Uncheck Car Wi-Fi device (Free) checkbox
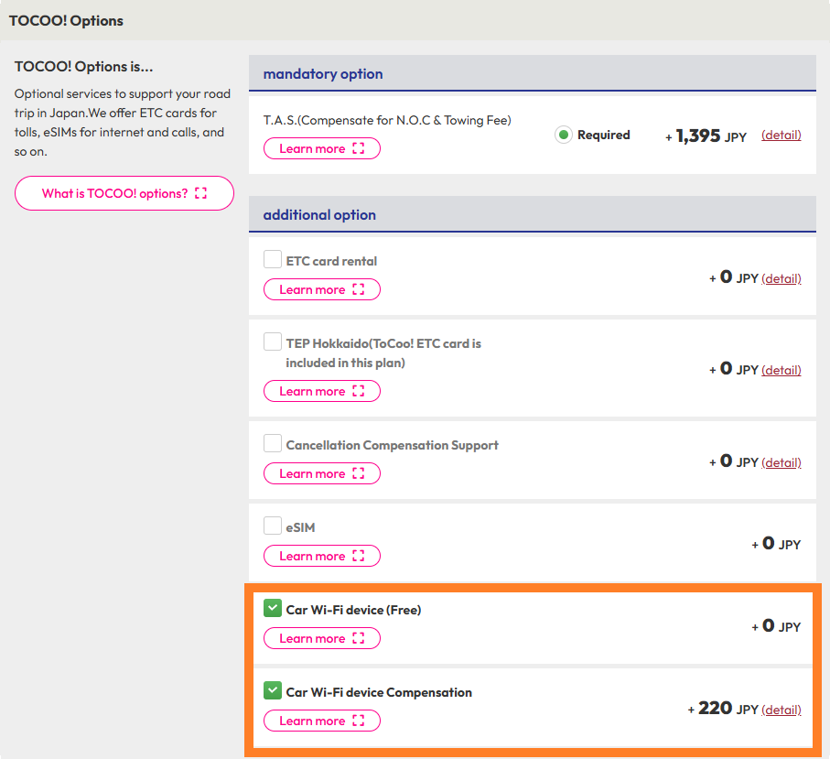Viewport: 830px width, 759px height. click(273, 608)
